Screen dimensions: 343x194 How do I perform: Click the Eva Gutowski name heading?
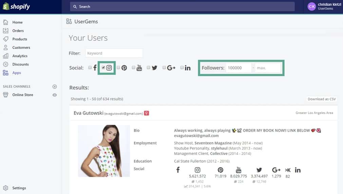coord(88,113)
